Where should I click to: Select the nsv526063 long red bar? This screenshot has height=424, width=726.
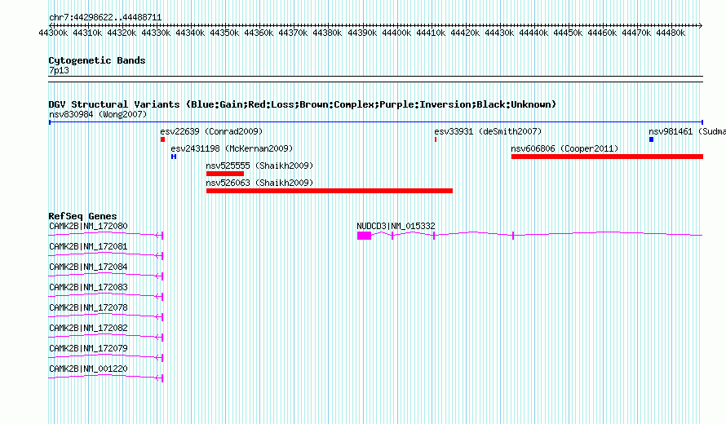coord(330,191)
